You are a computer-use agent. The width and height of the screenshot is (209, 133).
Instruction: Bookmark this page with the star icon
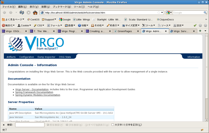point(159,13)
